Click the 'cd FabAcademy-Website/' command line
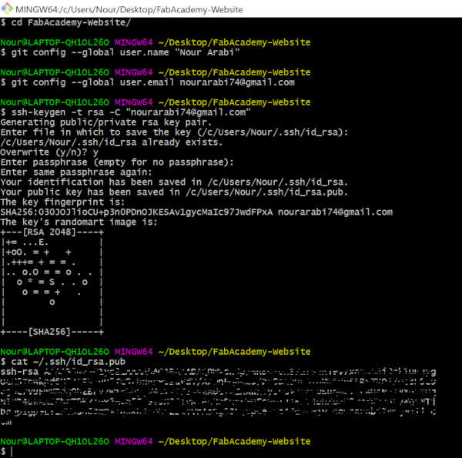 coord(65,22)
